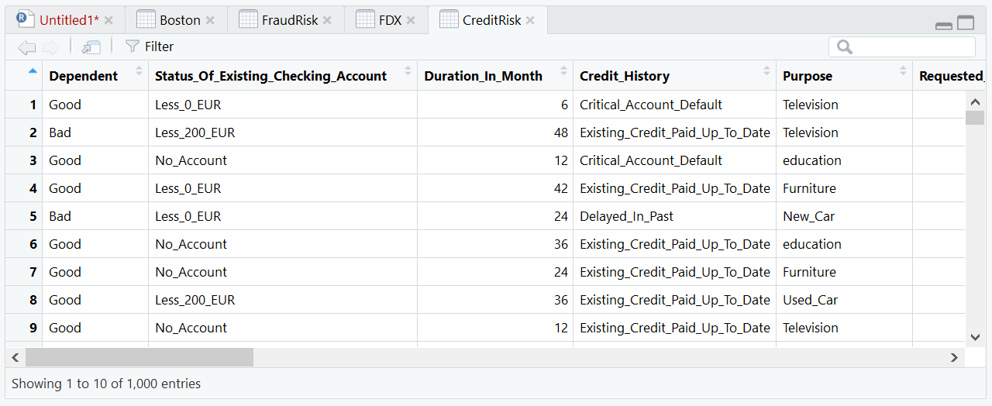Click the Filter funnel button
992x406 pixels.
tap(150, 46)
